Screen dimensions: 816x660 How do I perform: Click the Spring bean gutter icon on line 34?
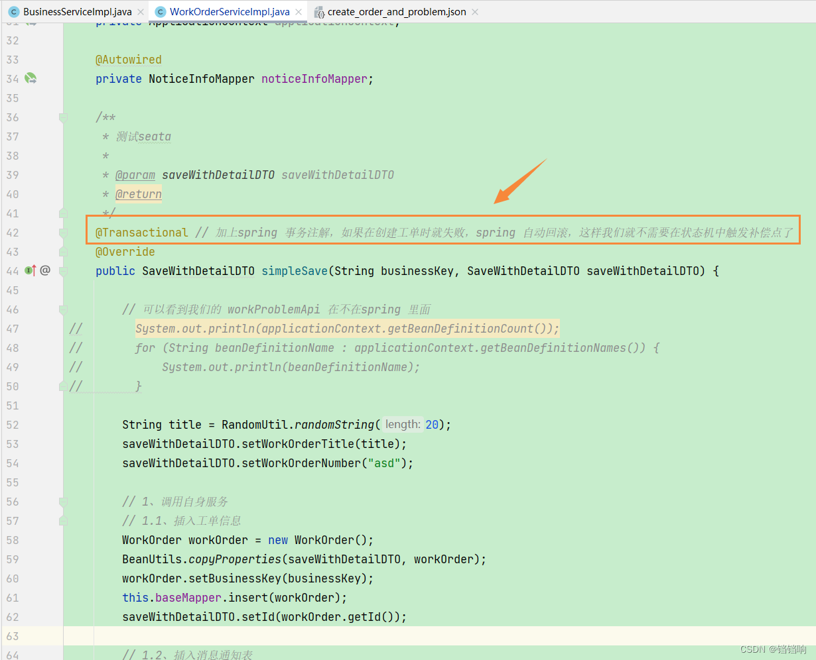(31, 79)
